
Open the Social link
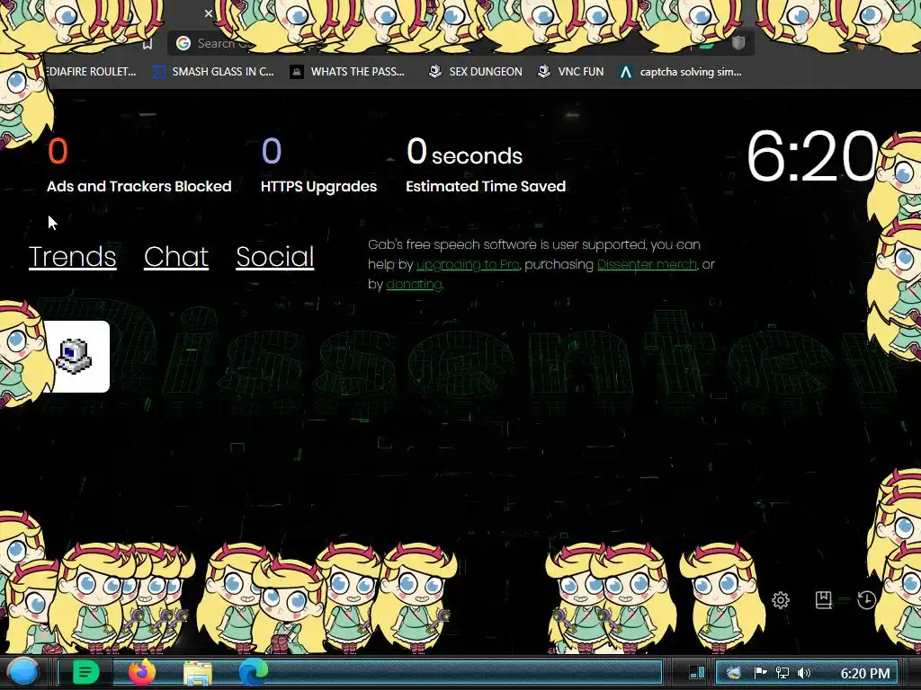click(275, 257)
